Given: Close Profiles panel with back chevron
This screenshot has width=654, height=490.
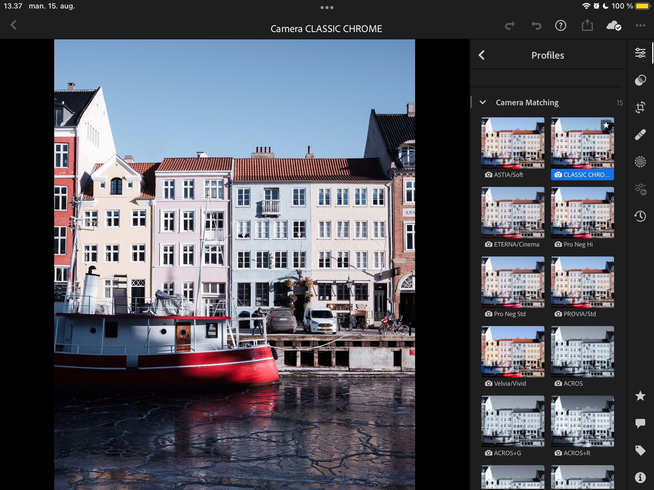Looking at the screenshot, I should 481,55.
